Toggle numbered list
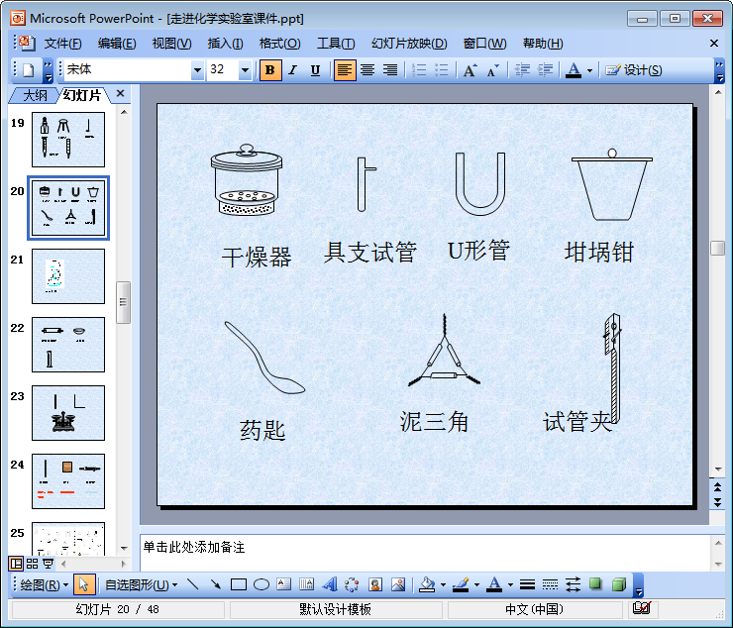The image size is (733, 628). tap(419, 70)
